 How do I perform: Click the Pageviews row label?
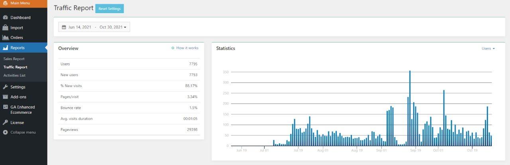pos(69,130)
